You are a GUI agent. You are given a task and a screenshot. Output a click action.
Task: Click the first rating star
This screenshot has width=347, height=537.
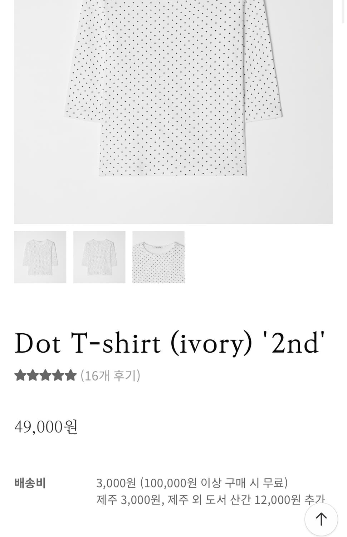[20, 376]
